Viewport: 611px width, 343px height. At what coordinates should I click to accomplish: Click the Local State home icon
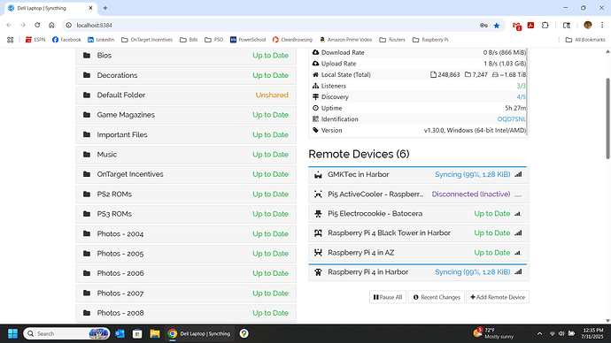[315, 74]
